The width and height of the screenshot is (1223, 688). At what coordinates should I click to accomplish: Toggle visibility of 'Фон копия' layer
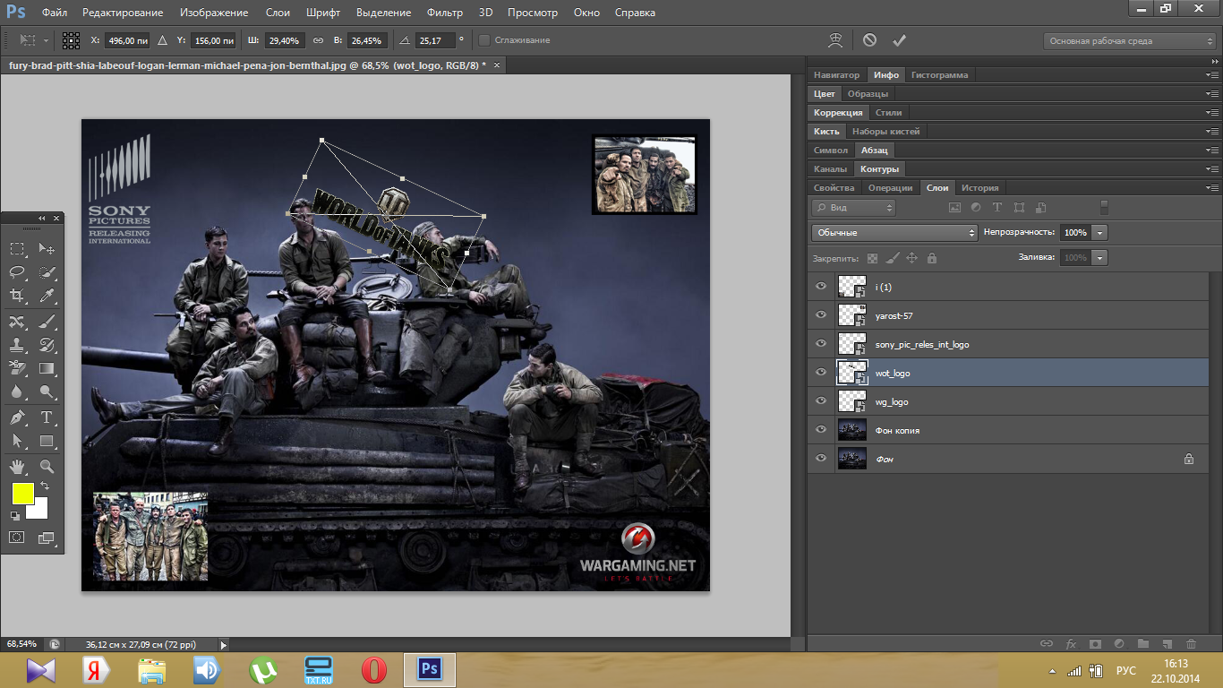coord(821,430)
